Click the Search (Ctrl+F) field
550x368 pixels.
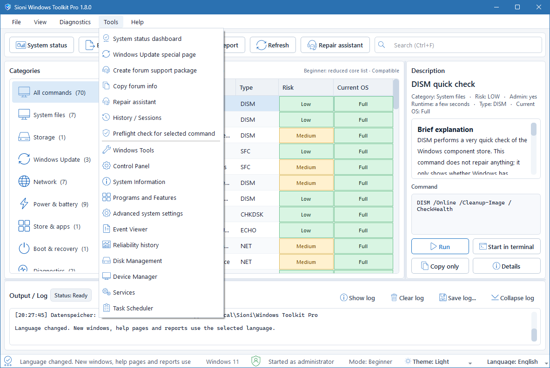pos(458,45)
